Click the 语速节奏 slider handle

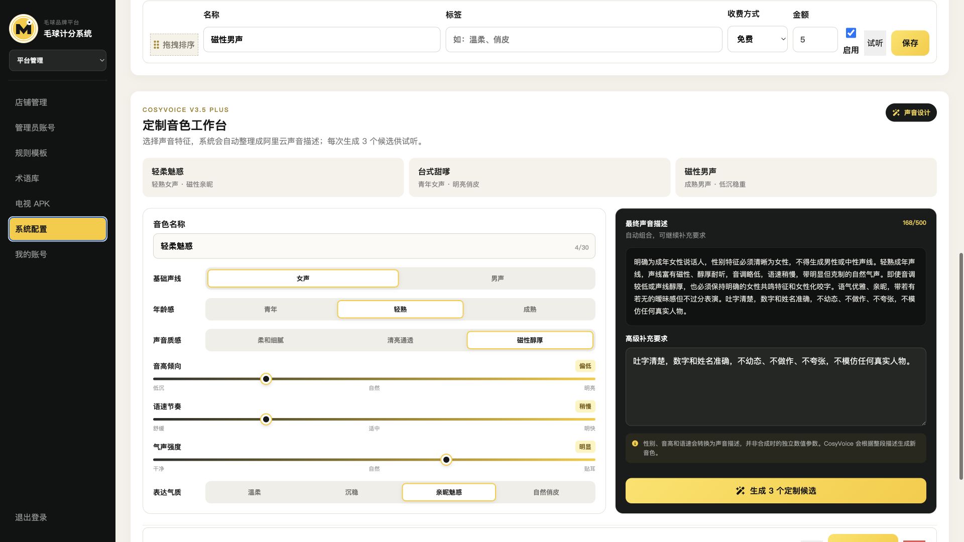tap(266, 420)
